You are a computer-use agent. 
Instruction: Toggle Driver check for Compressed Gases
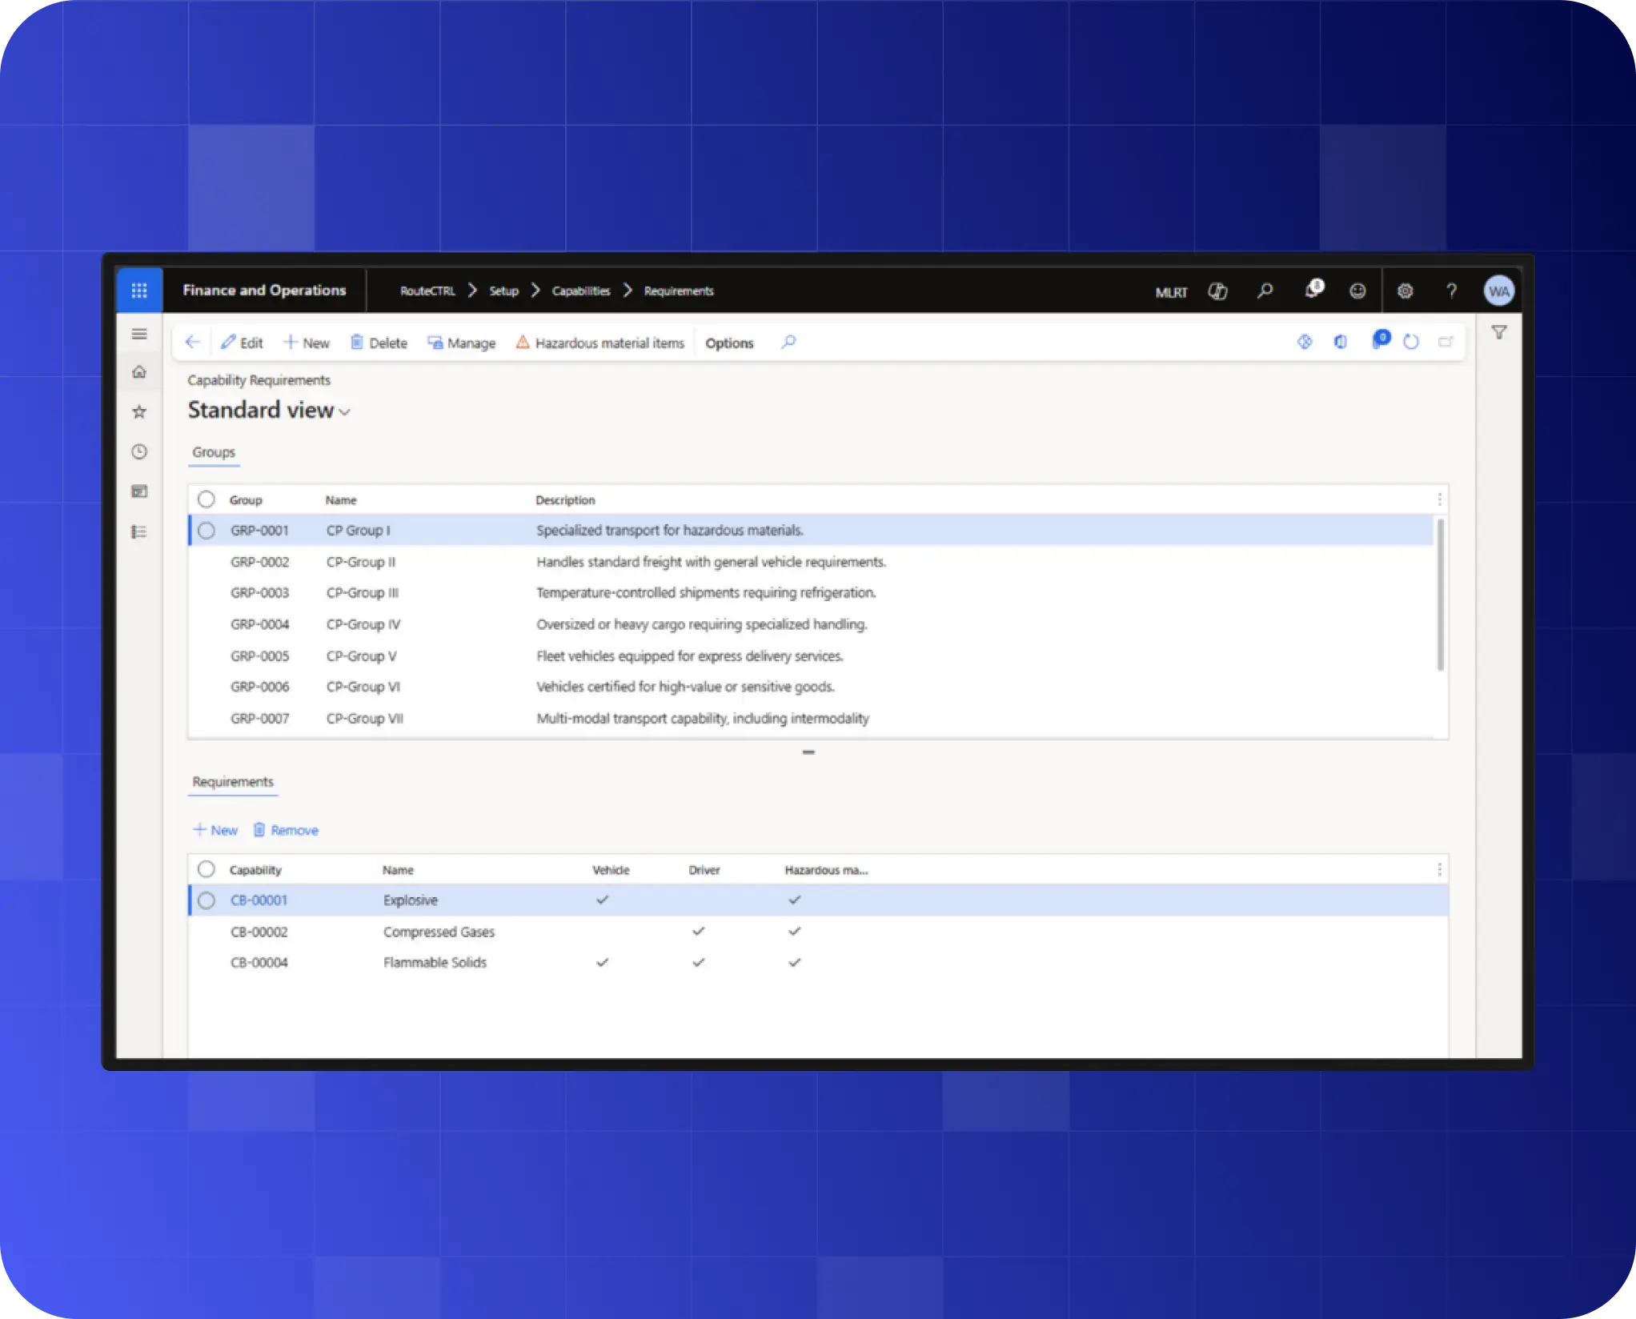point(699,932)
